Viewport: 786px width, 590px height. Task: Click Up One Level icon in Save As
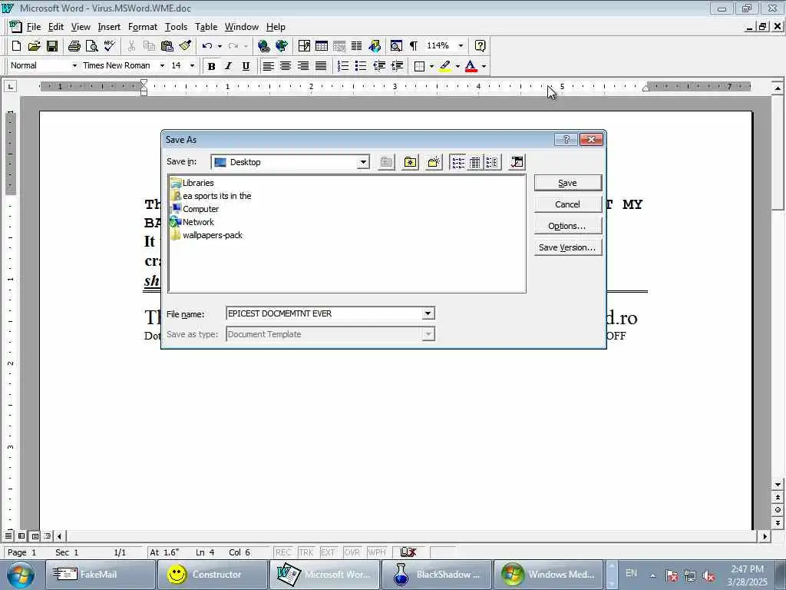point(386,162)
